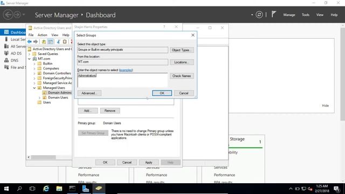The width and height of the screenshot is (345, 194).
Task: Click the Active Directory Users taskbar icon
Action: [99, 189]
